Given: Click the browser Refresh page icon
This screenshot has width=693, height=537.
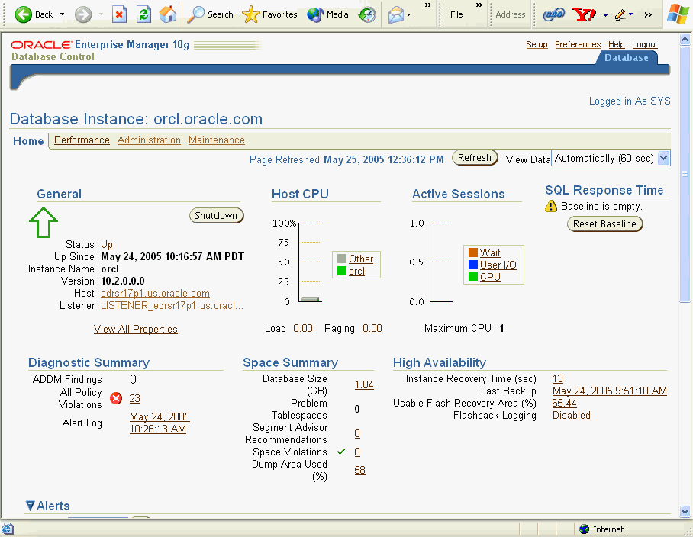Looking at the screenshot, I should [143, 14].
